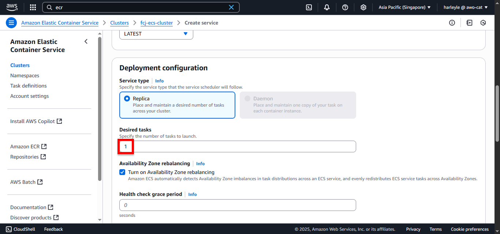The width and height of the screenshot is (500, 234).
Task: Focus the Desired tasks input field
Action: click(238, 146)
